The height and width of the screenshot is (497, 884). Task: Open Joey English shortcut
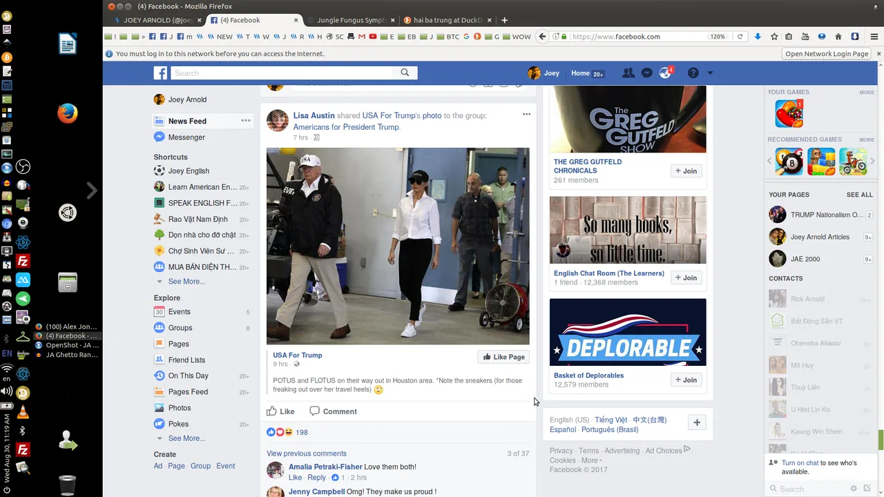(189, 171)
